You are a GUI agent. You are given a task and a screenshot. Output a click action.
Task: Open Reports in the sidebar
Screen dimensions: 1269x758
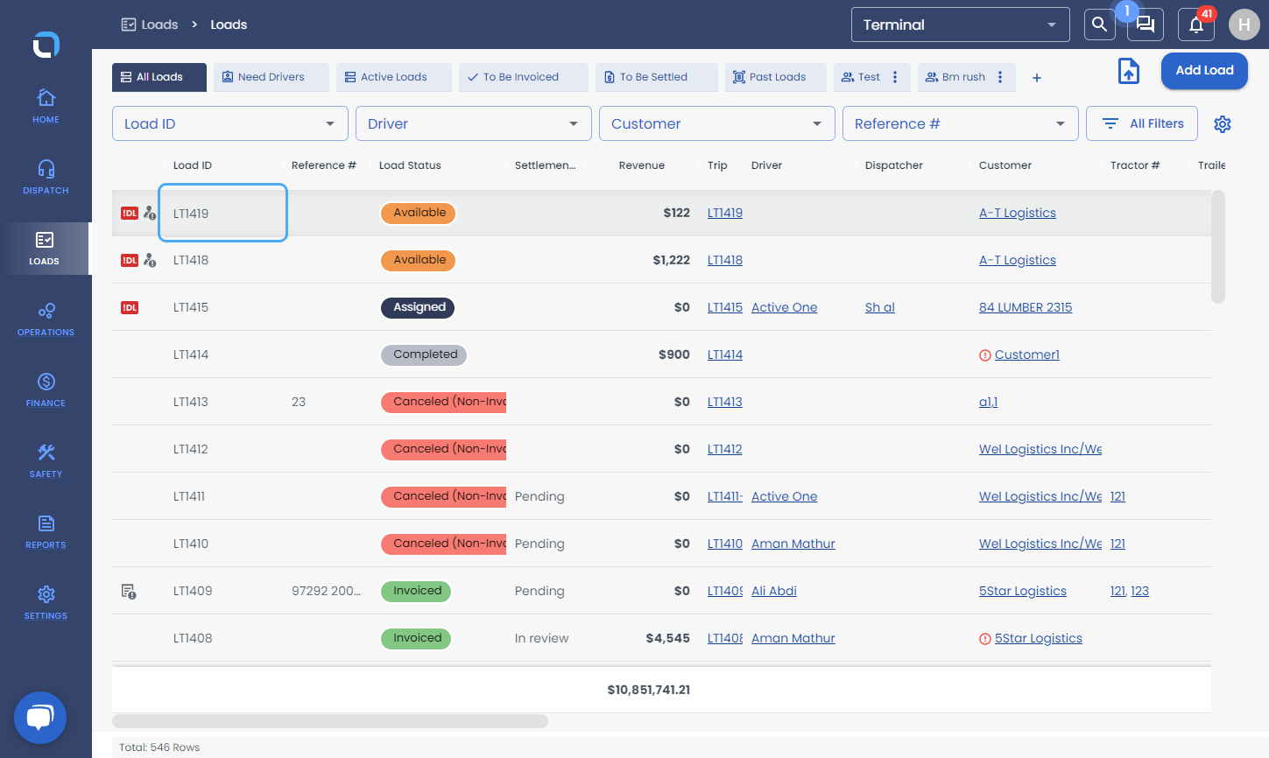tap(46, 531)
